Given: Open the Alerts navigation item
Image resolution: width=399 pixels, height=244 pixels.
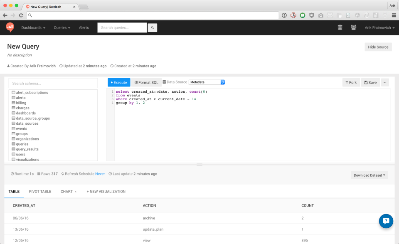Looking at the screenshot, I should coord(84,27).
